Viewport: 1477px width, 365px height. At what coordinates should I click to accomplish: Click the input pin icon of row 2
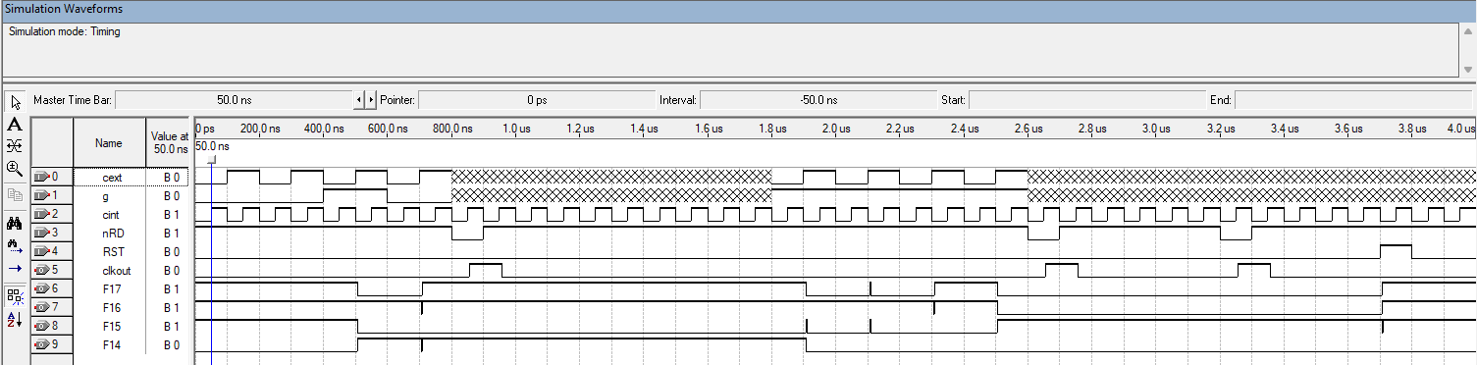41,214
